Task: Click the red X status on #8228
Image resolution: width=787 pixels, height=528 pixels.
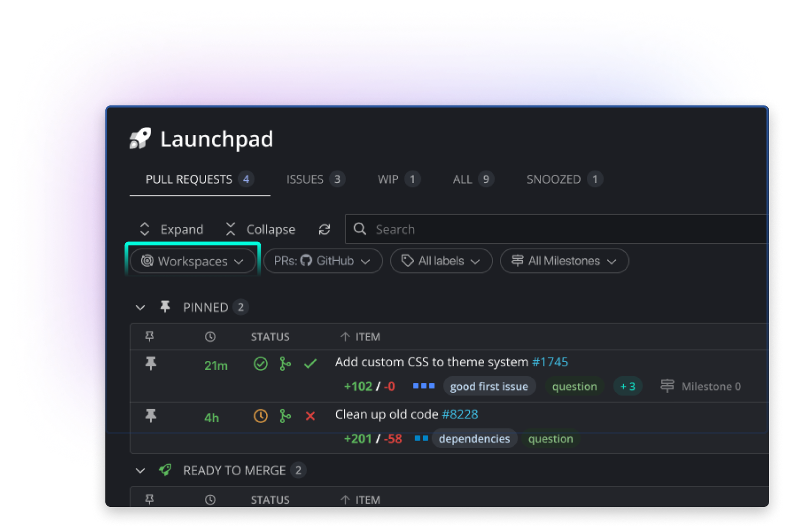Action: (310, 416)
